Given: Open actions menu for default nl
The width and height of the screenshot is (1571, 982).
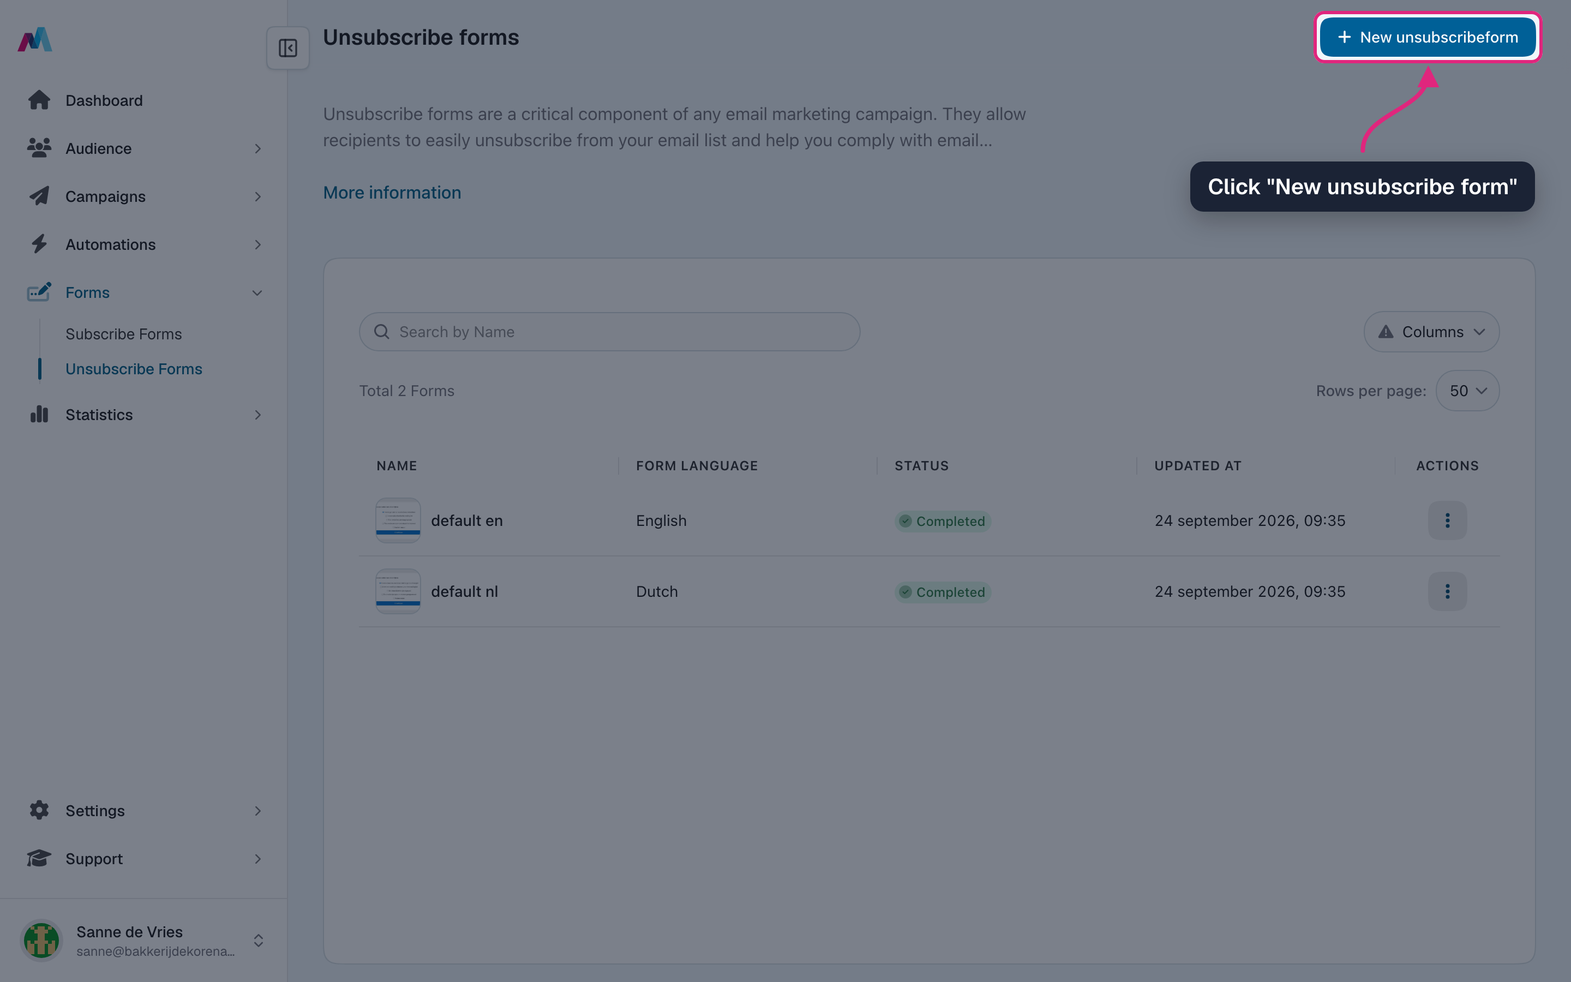Looking at the screenshot, I should [1447, 591].
